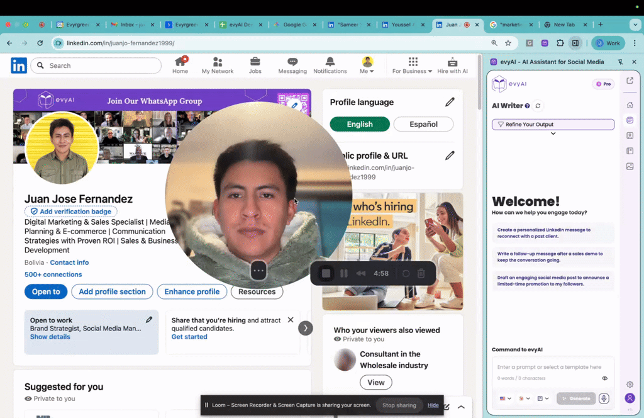Click LinkedIn Search field

point(96,65)
